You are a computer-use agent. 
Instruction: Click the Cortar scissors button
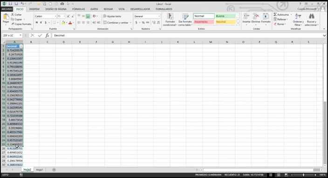(x=16, y=14)
